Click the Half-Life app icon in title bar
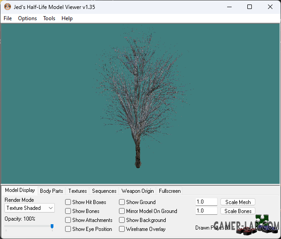 tap(8, 7)
